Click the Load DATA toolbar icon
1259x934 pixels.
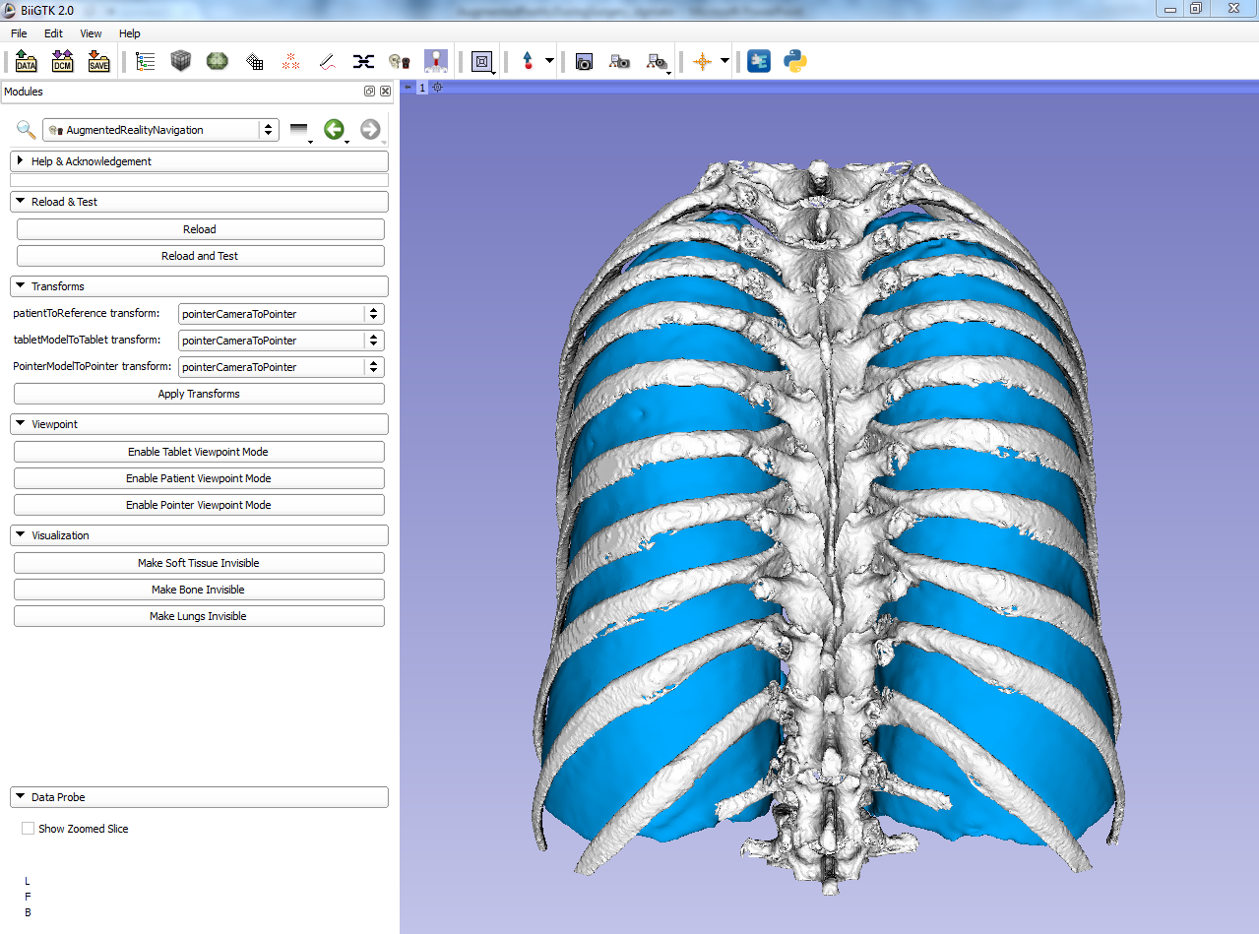[26, 62]
